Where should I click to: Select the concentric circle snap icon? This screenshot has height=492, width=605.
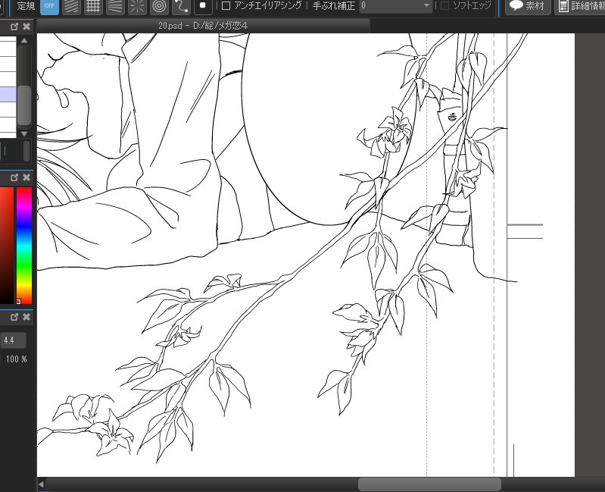[159, 6]
